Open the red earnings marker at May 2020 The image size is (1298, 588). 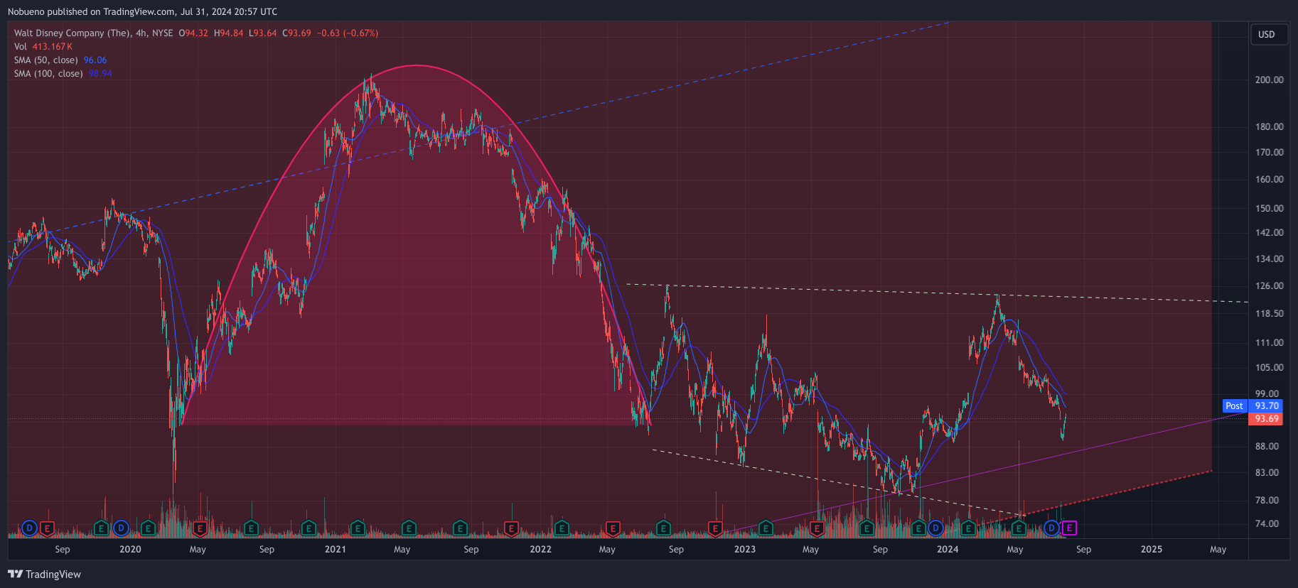pos(199,528)
